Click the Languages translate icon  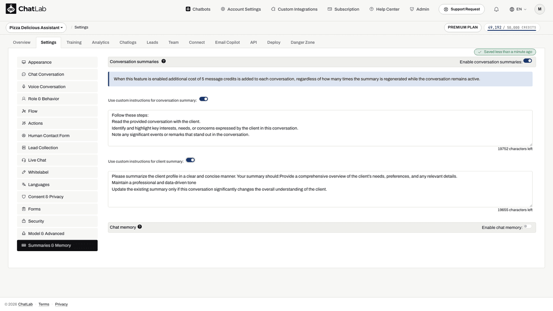[24, 184]
